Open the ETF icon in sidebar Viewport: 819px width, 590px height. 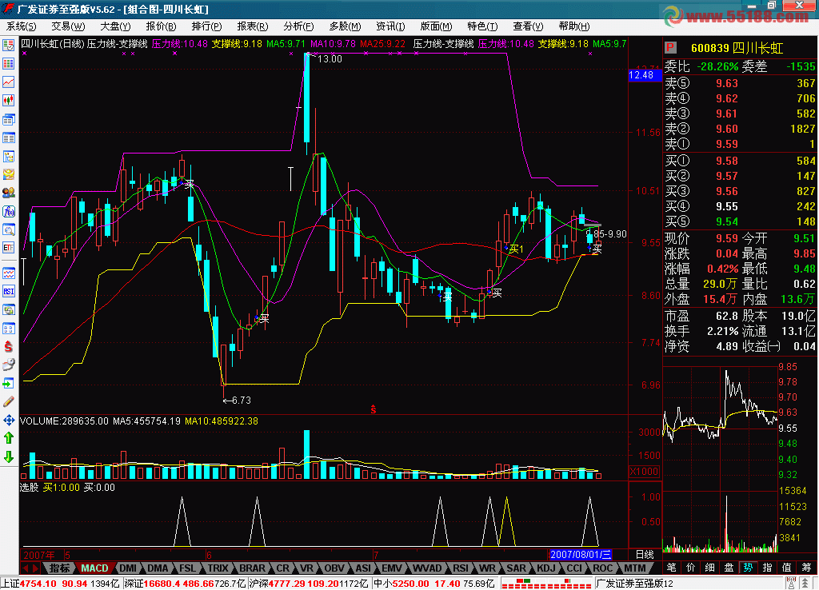point(8,248)
